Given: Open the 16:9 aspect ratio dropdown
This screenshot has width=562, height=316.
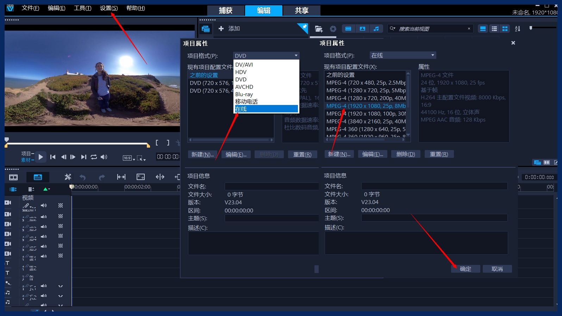Looking at the screenshot, I should click(129, 158).
